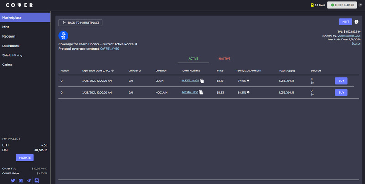Screen dimensions: 365x184
Task: Open the info icon beside MINT
Action: pos(356,21)
